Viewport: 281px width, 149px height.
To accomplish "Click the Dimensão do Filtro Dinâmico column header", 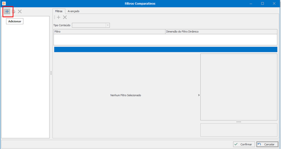I will click(221, 32).
